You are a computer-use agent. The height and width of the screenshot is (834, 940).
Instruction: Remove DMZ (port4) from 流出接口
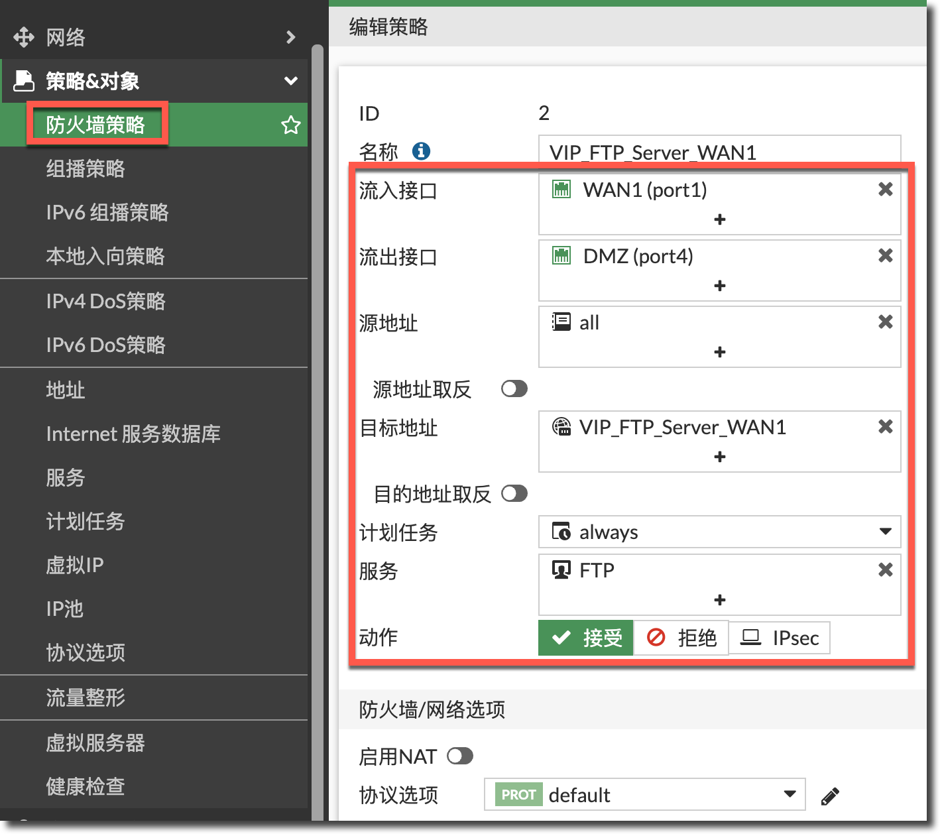coord(885,256)
